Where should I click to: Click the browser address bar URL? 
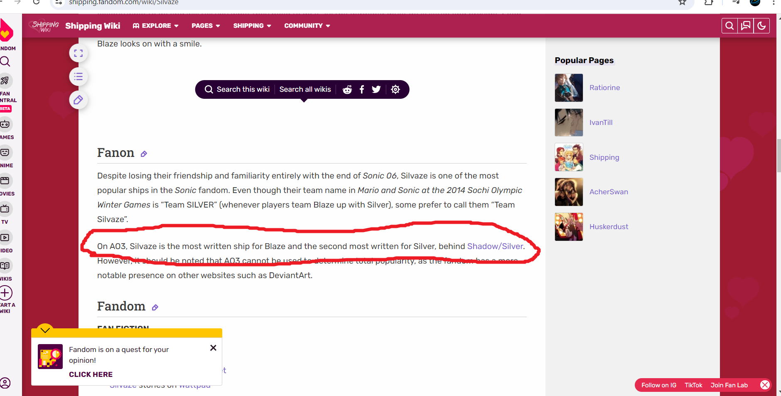click(x=124, y=2)
